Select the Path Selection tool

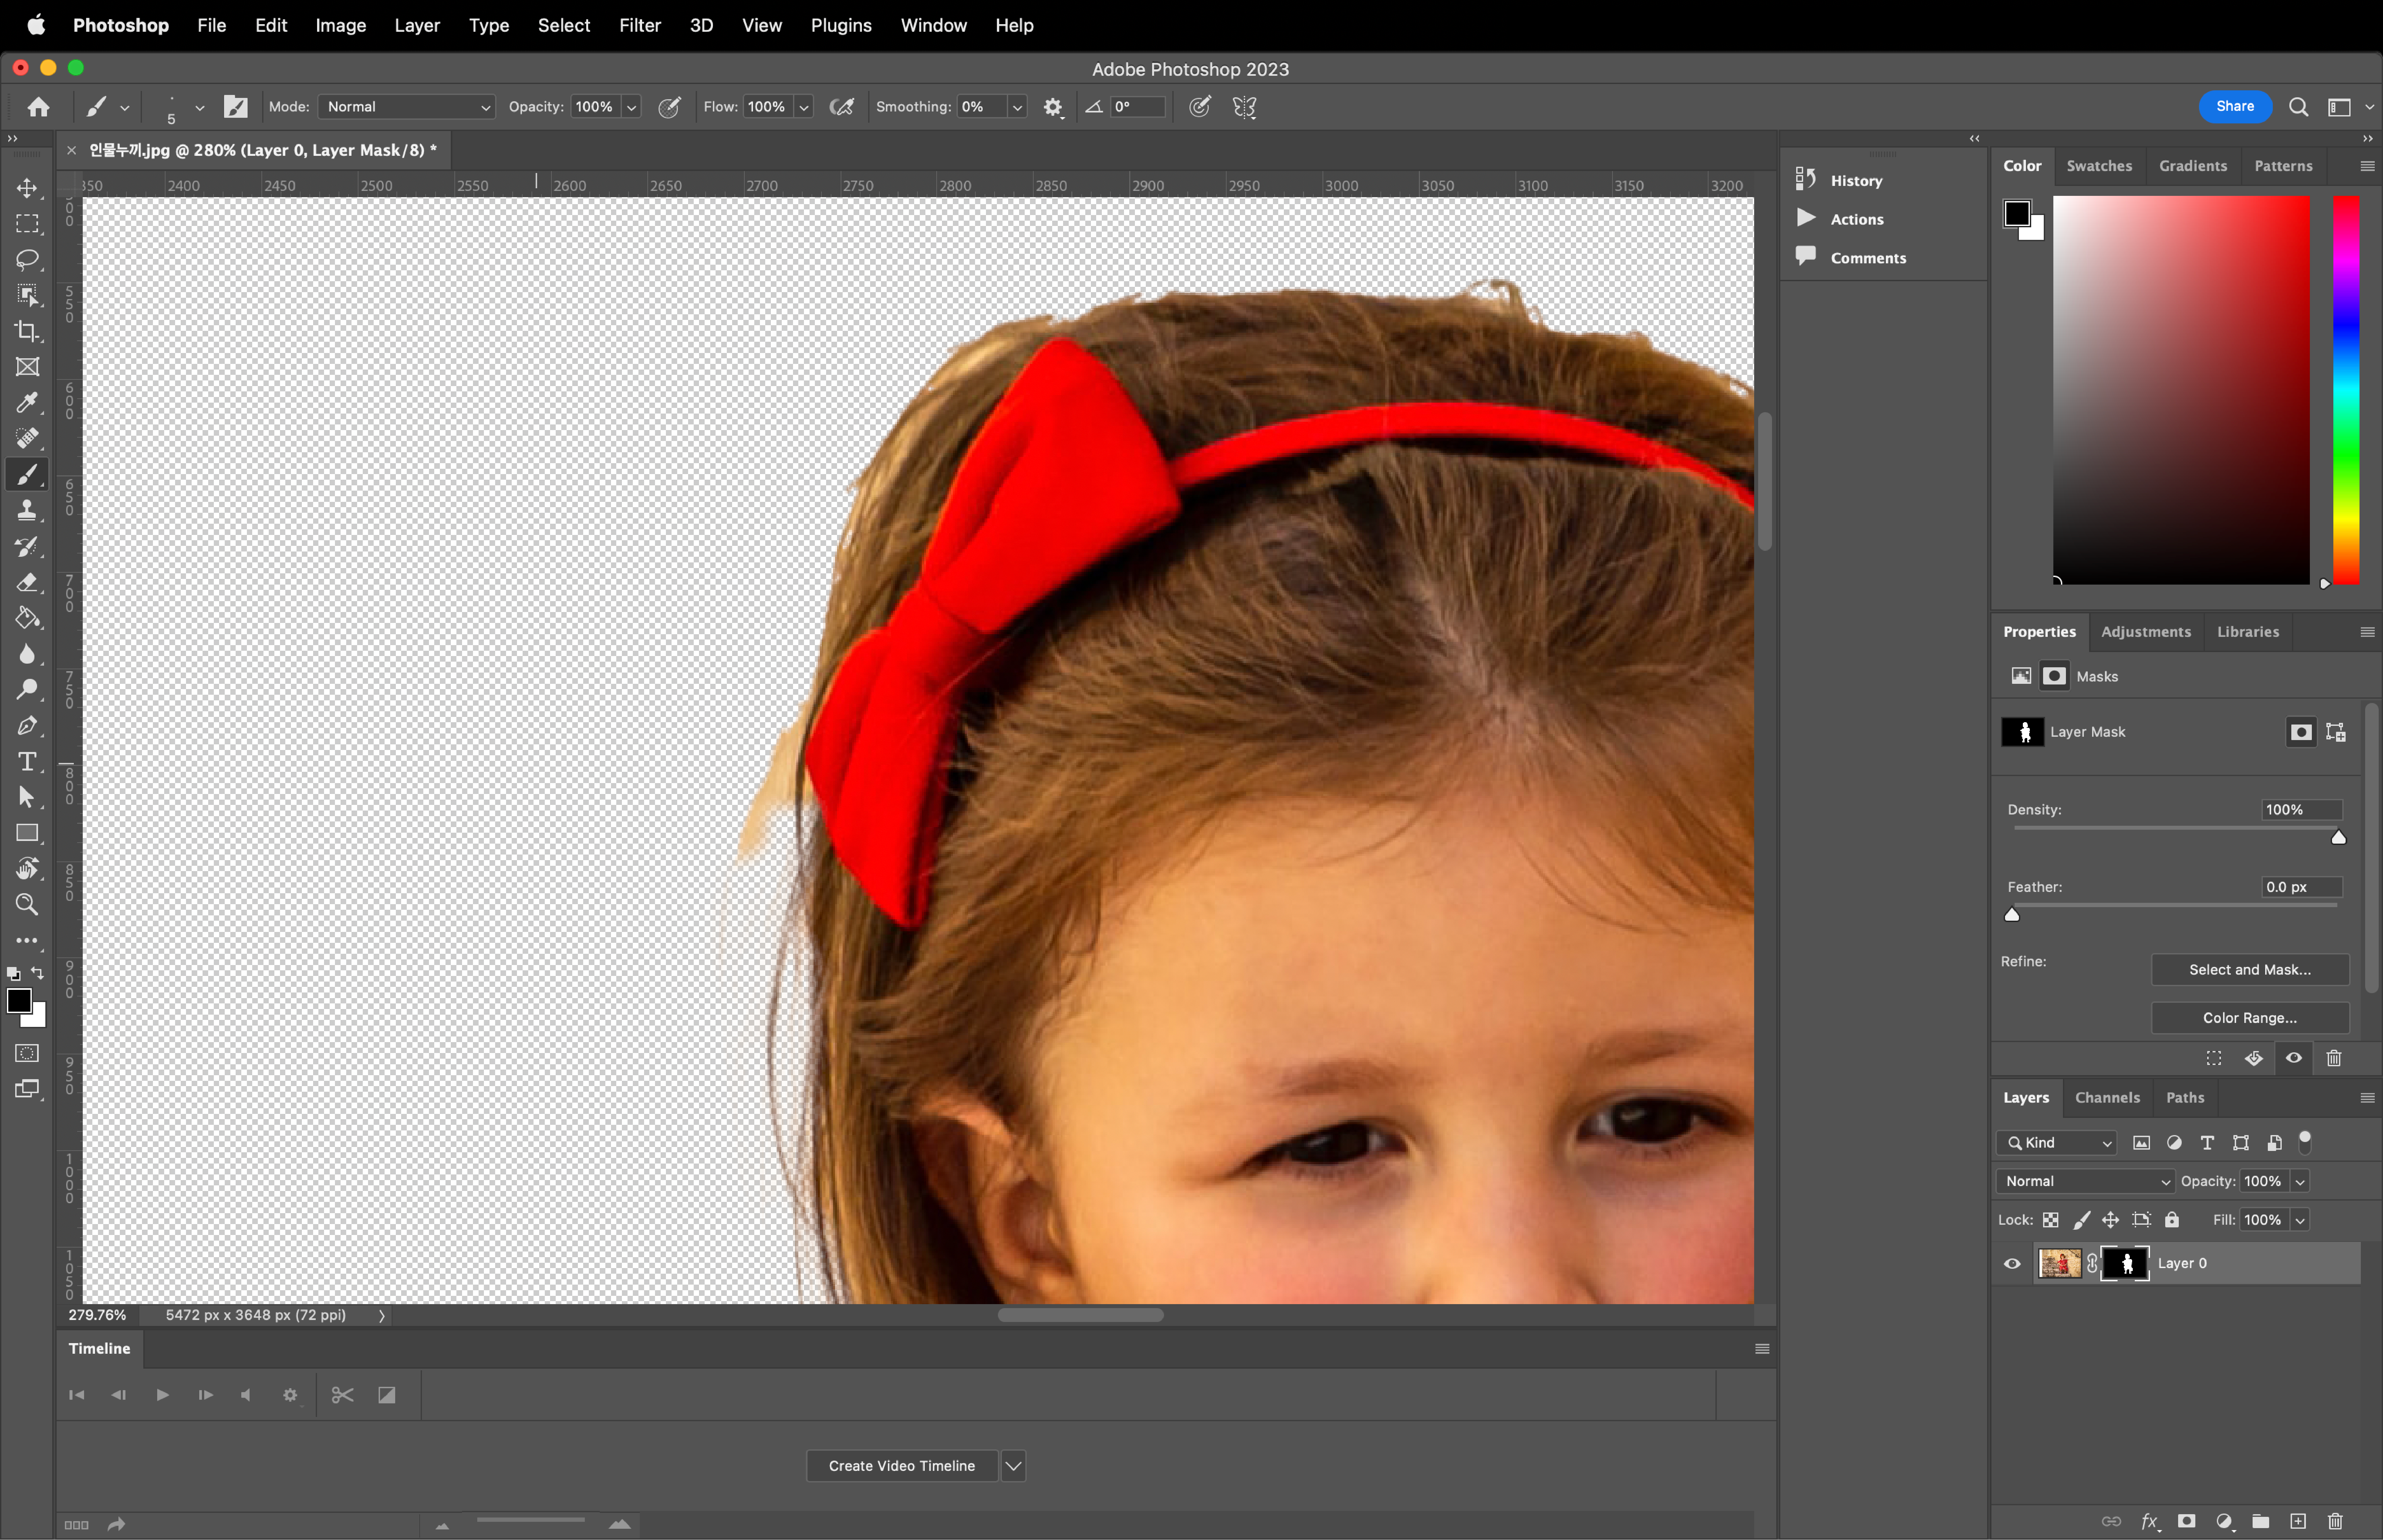pos(27,797)
